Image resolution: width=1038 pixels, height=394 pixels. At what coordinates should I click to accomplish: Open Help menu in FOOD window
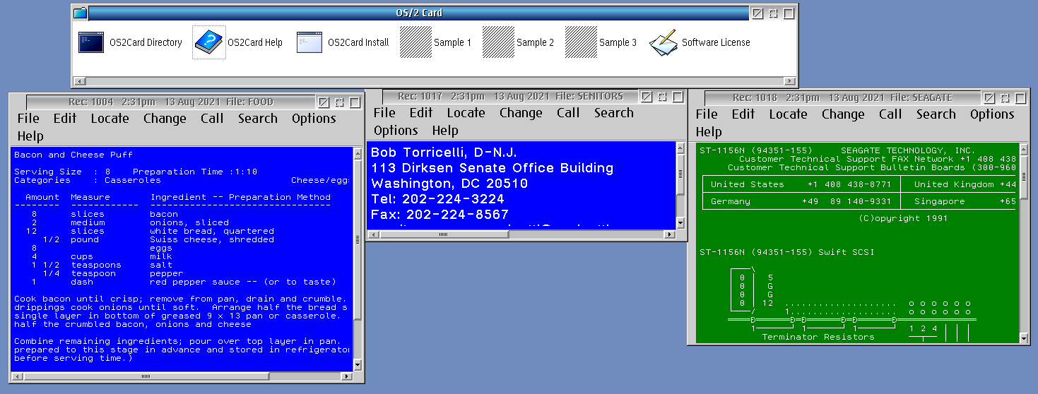[x=30, y=136]
